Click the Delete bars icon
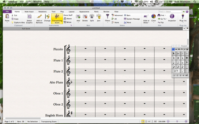The image size is (199, 124). pos(85,18)
